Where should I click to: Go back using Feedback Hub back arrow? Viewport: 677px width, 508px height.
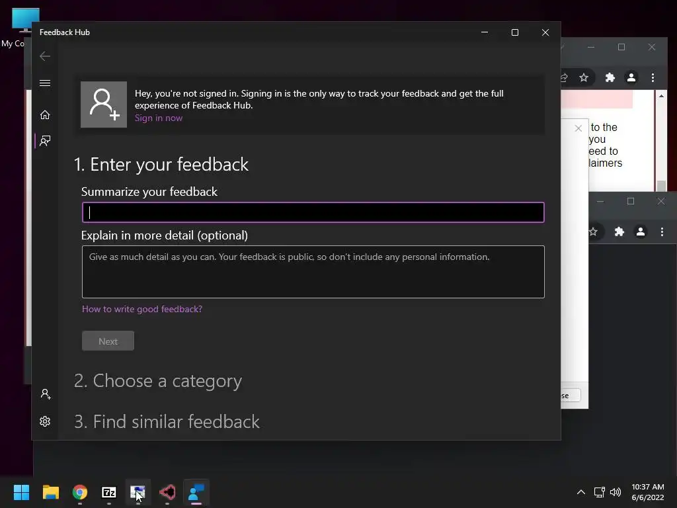45,56
